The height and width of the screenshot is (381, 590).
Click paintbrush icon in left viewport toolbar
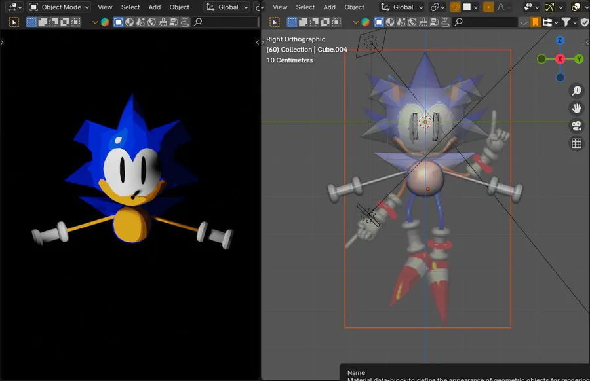163,22
